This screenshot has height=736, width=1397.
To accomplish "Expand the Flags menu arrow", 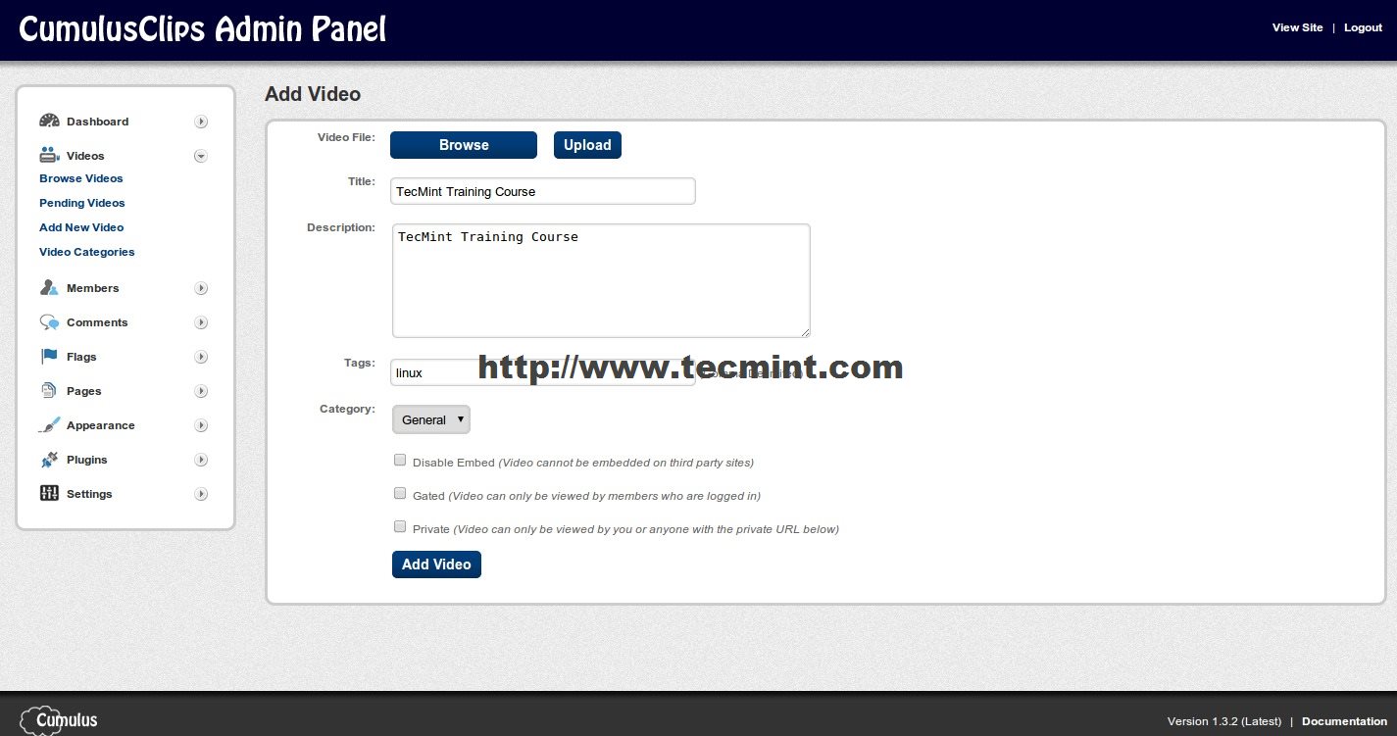I will point(201,357).
